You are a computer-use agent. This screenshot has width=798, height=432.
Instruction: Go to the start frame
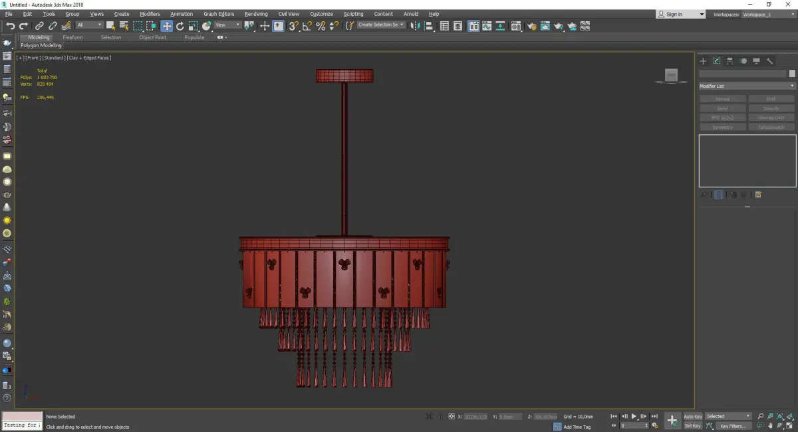[614, 416]
